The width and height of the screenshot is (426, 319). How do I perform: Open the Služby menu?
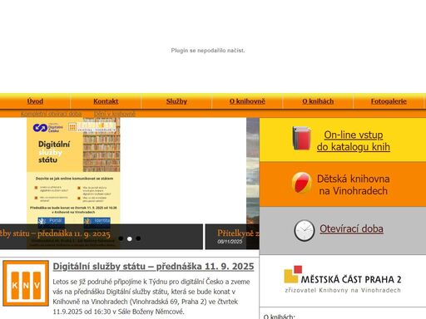click(176, 101)
